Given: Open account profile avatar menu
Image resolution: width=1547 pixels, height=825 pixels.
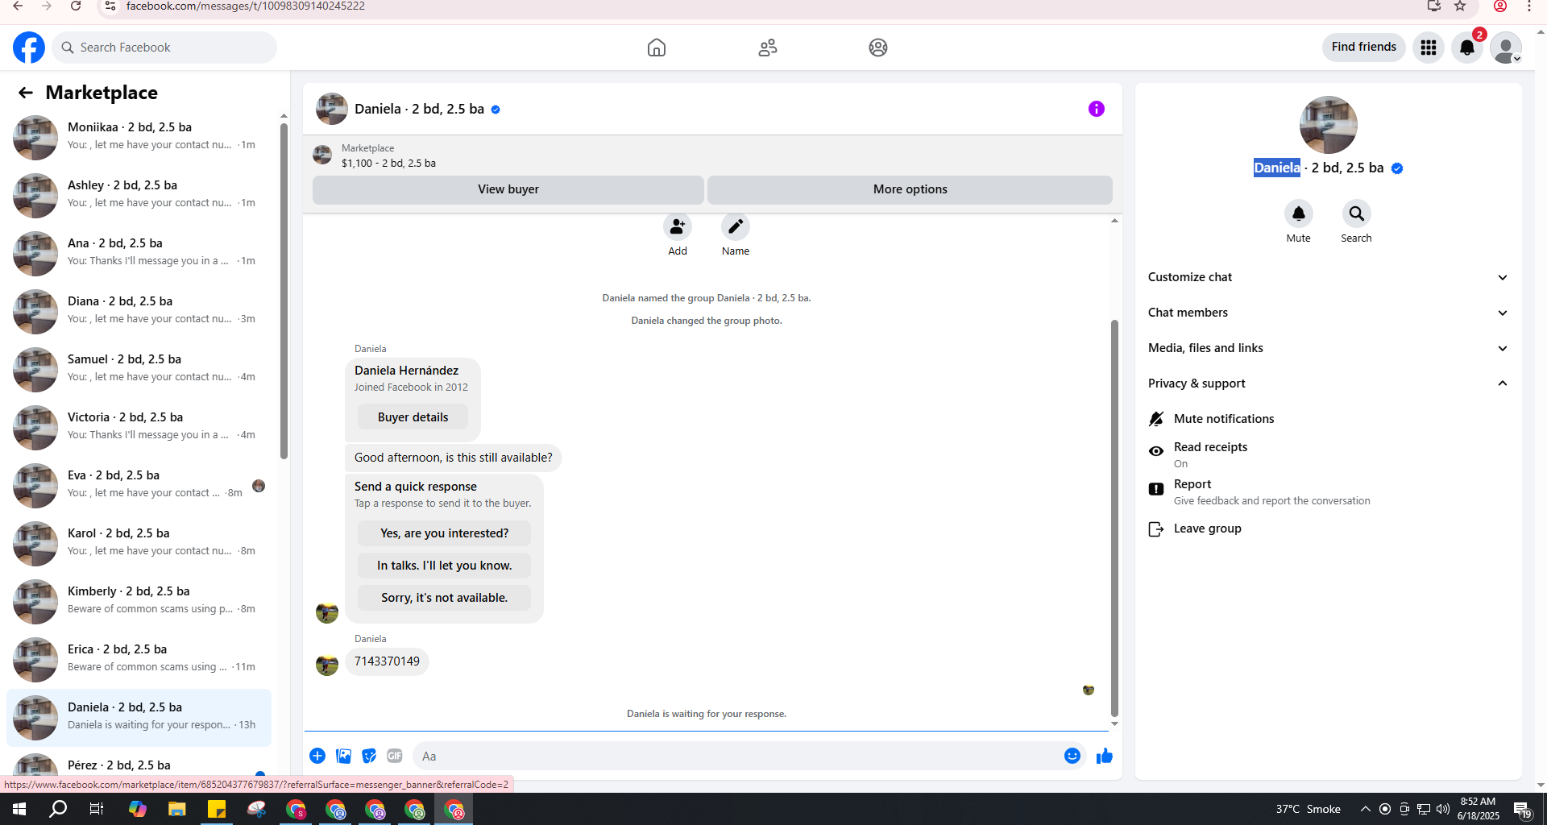Looking at the screenshot, I should click(x=1505, y=48).
